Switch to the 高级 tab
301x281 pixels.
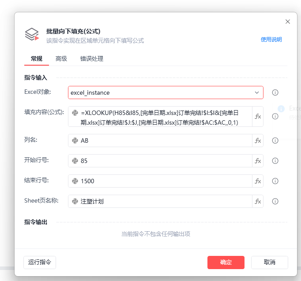[61, 59]
